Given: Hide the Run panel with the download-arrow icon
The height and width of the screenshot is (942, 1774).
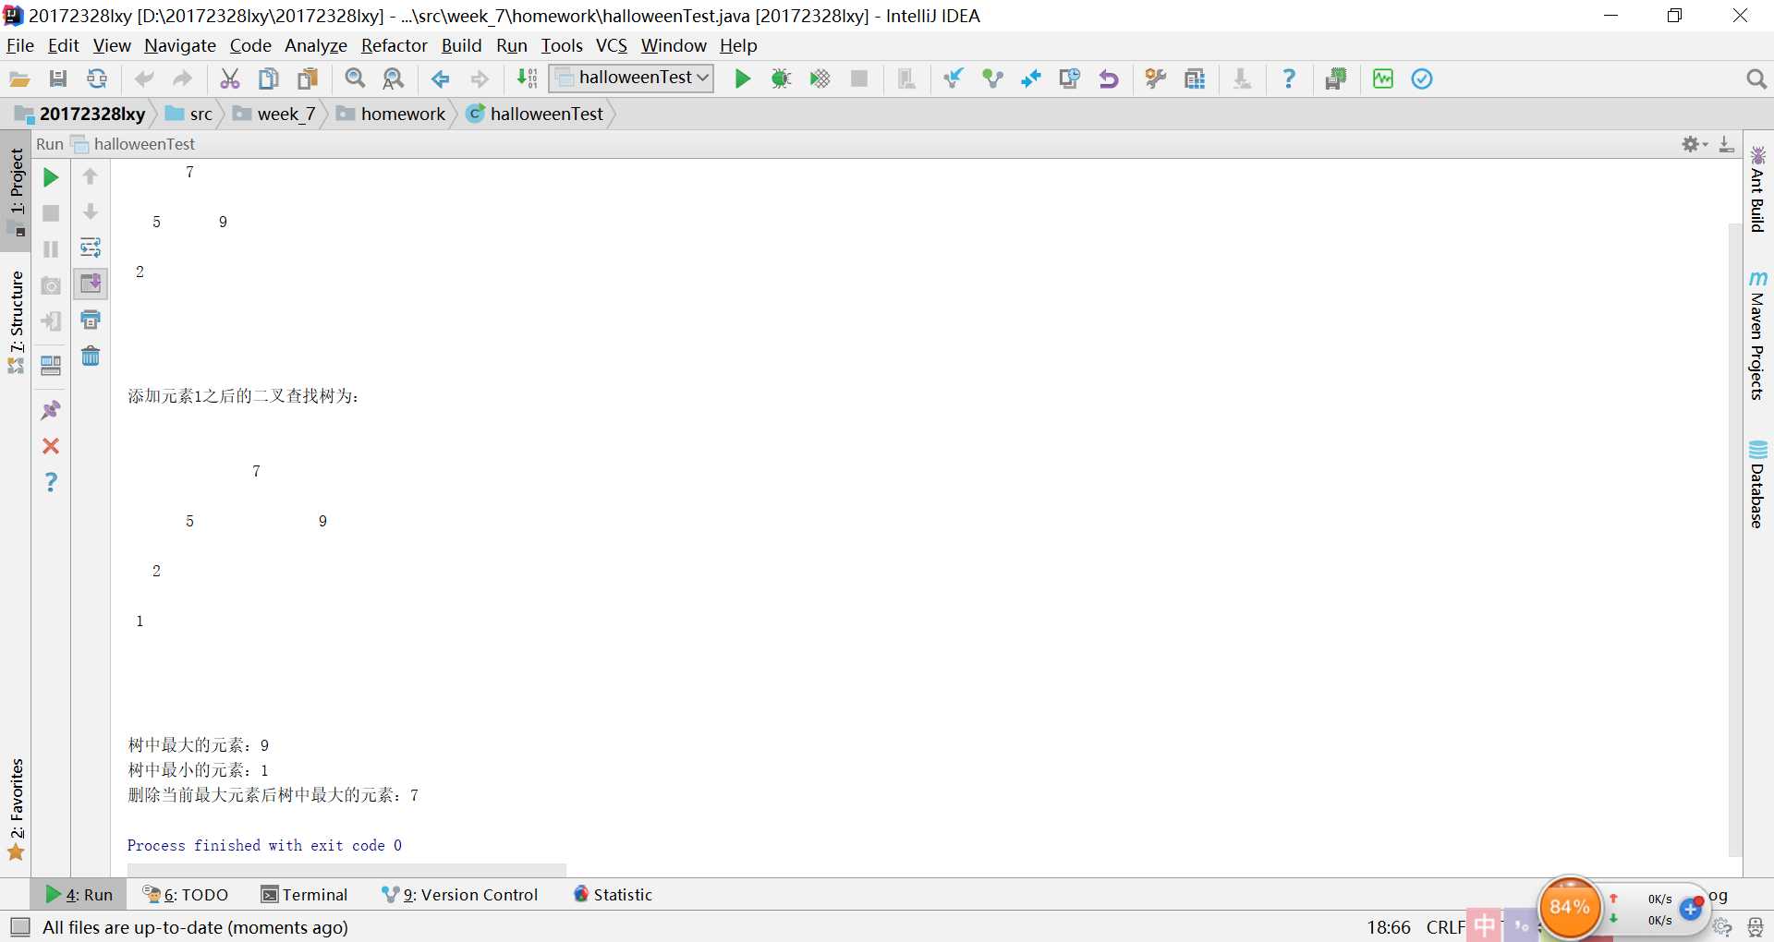Looking at the screenshot, I should 1726,144.
